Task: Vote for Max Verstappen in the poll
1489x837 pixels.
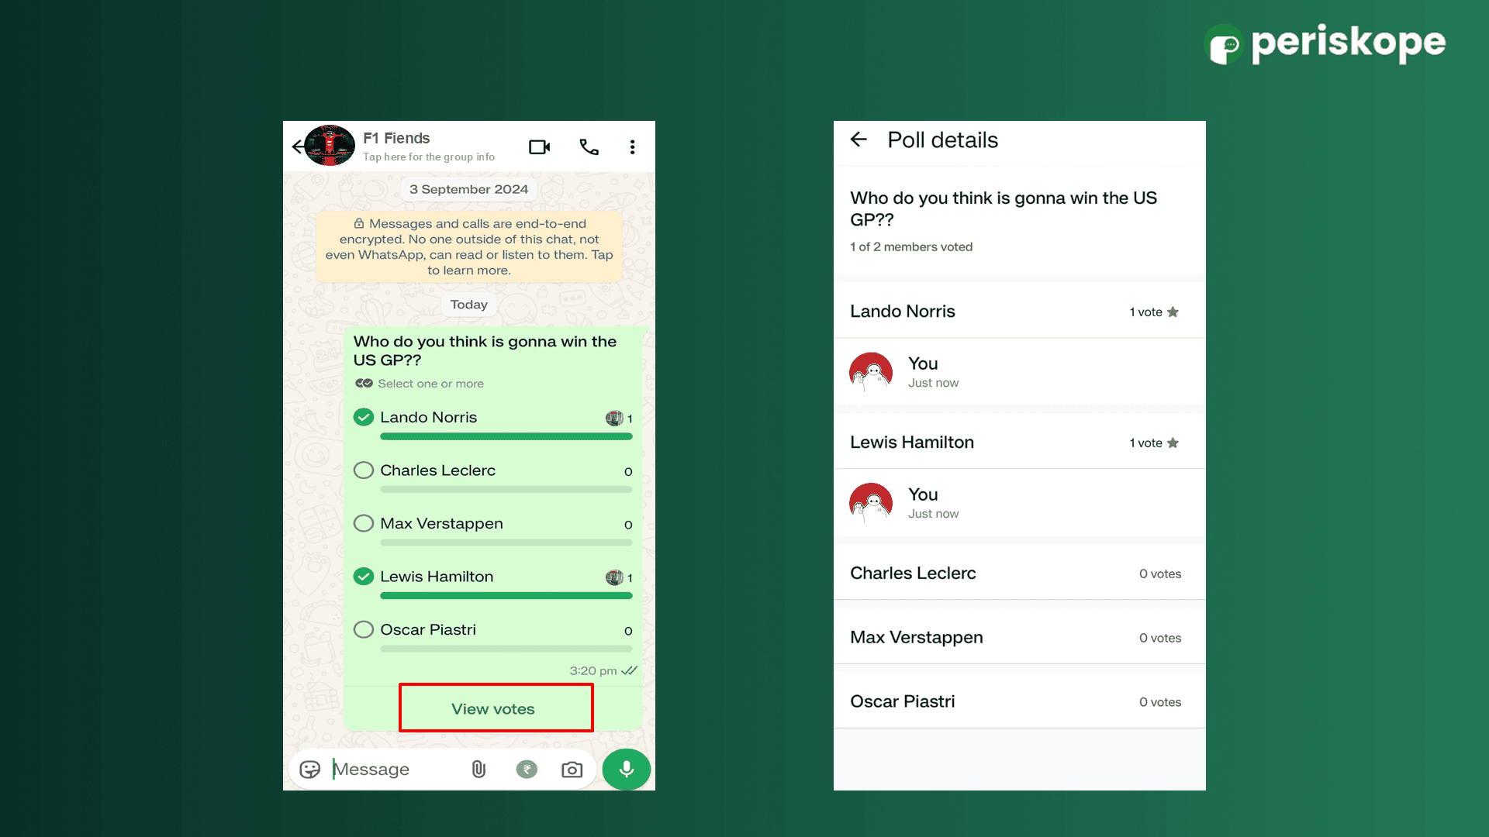Action: (x=364, y=524)
